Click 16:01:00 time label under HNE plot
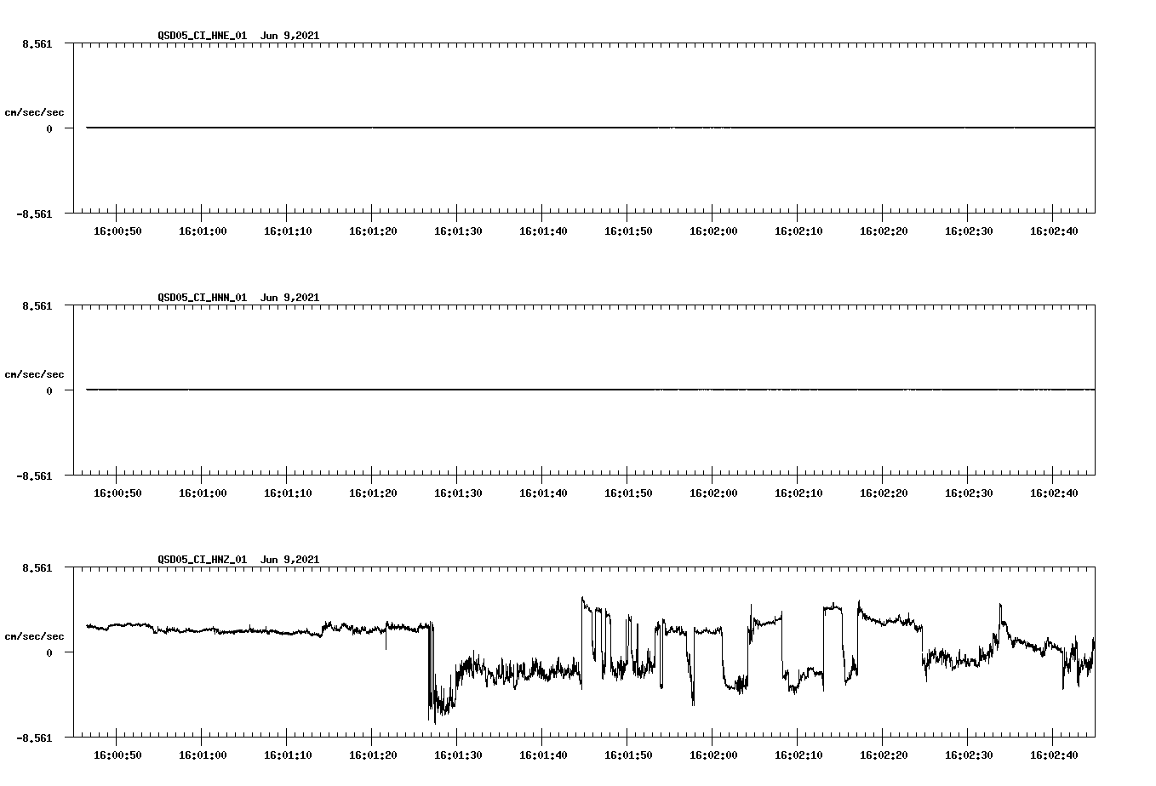The width and height of the screenshot is (1156, 786). tap(203, 231)
